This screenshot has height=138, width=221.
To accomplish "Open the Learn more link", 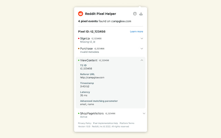I will [x=136, y=31].
